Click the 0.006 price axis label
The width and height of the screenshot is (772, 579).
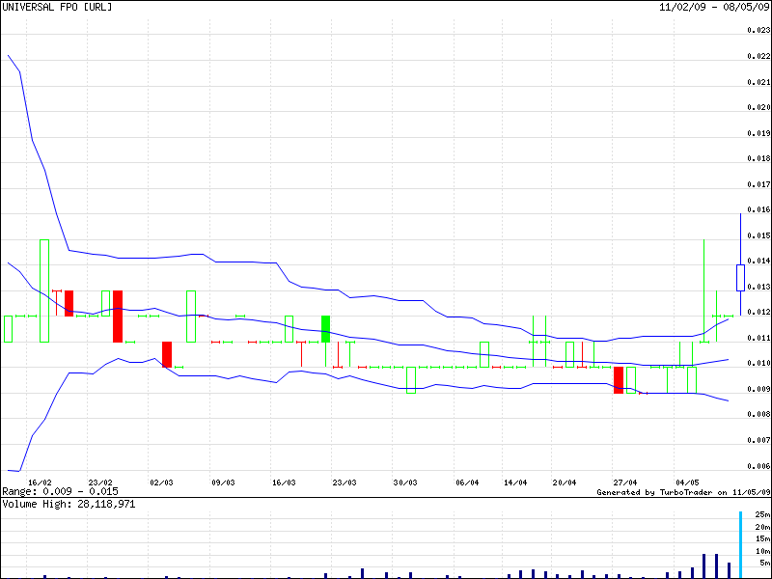click(758, 466)
